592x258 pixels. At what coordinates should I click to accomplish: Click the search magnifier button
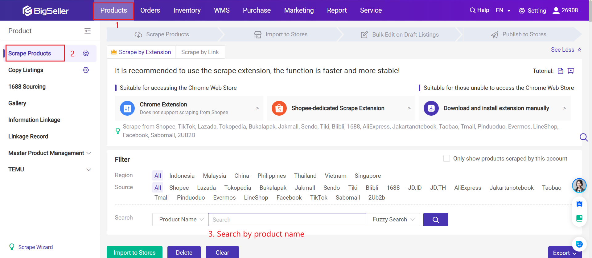tap(436, 220)
